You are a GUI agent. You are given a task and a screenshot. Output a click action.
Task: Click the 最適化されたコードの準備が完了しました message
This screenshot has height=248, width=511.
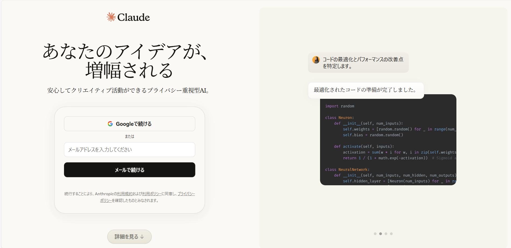(x=366, y=90)
